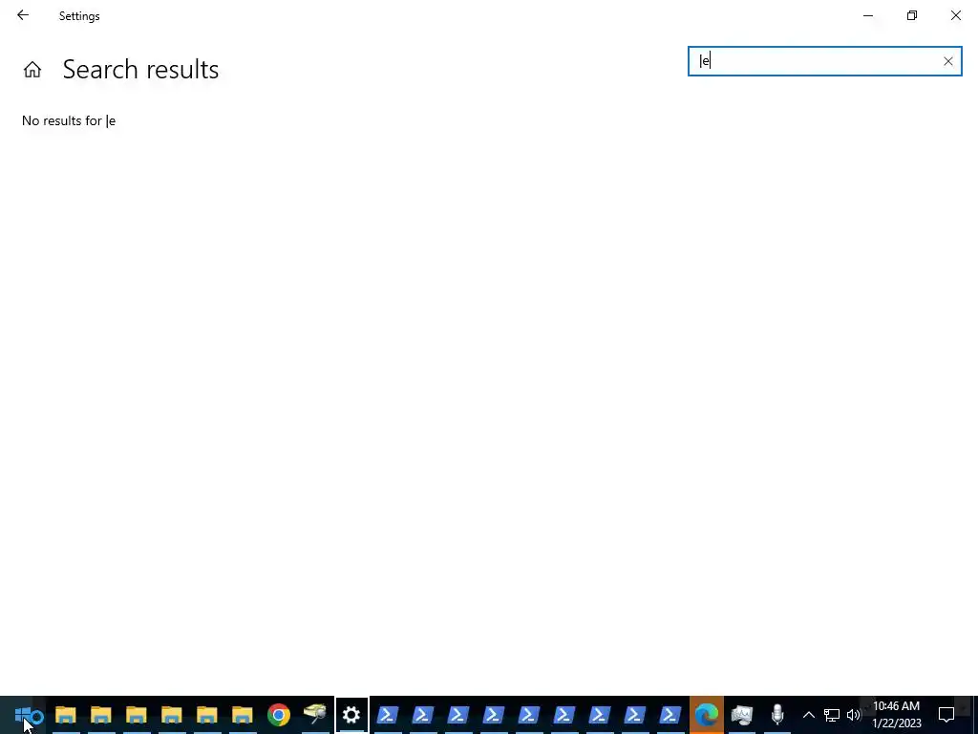Show hidden tray icons chevron
The width and height of the screenshot is (978, 734).
[808, 715]
